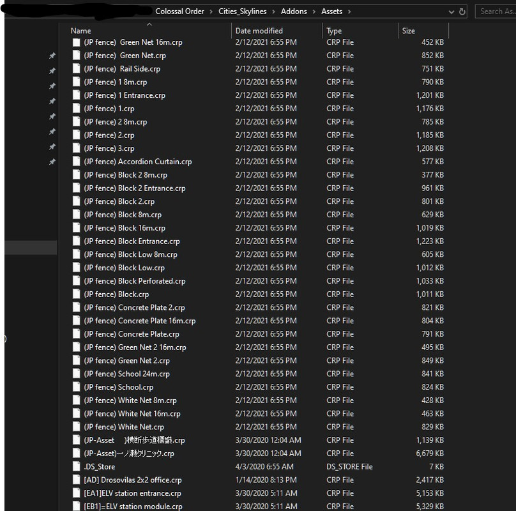Image resolution: width=516 pixels, height=511 pixels.
Task: Click the 5,153 KB size value
Action: 430,493
